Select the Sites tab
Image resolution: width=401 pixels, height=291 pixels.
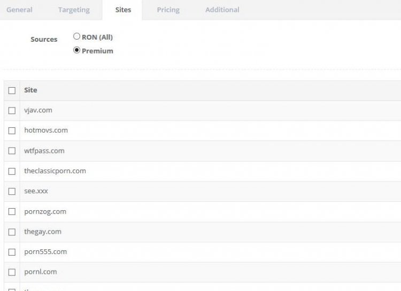[123, 10]
